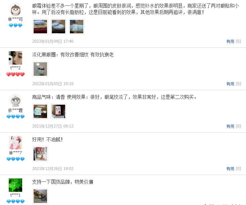The image size is (246, 205).
Task: Click red heart rank icons under t***2
Action: tap(15, 74)
